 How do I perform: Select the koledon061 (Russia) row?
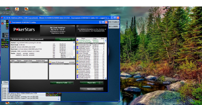click(90, 45)
